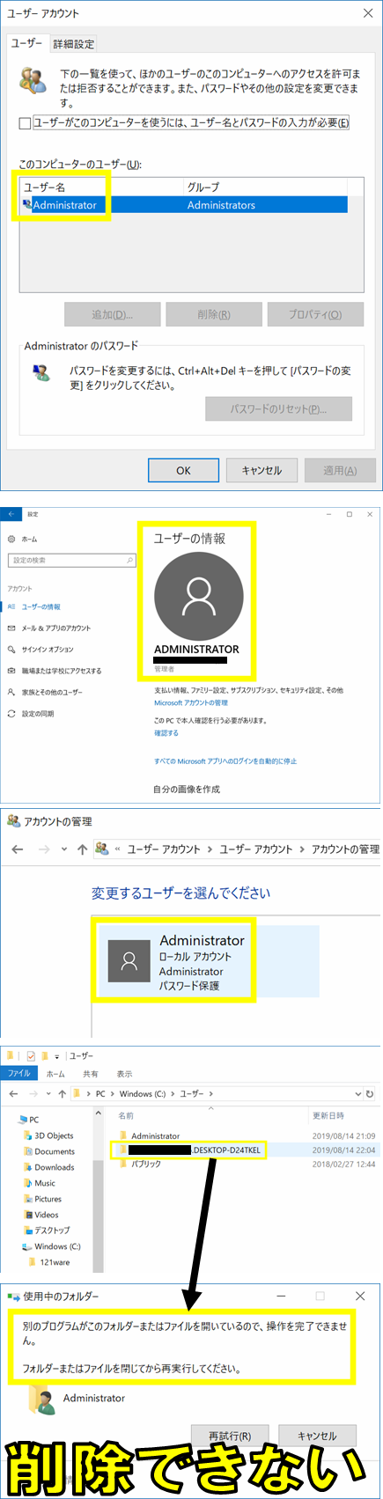Image resolution: width=383 pixels, height=1499 pixels.
Task: Select the Administrator folder in the file list
Action: [155, 1136]
